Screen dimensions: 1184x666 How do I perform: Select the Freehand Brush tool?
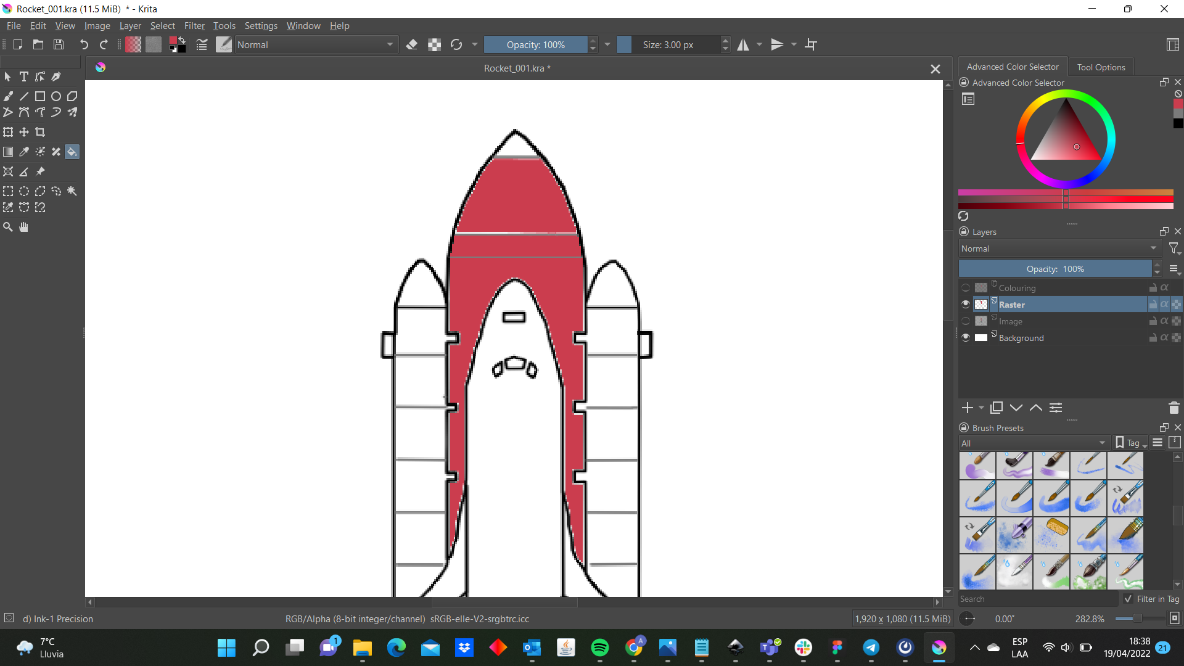tap(8, 96)
